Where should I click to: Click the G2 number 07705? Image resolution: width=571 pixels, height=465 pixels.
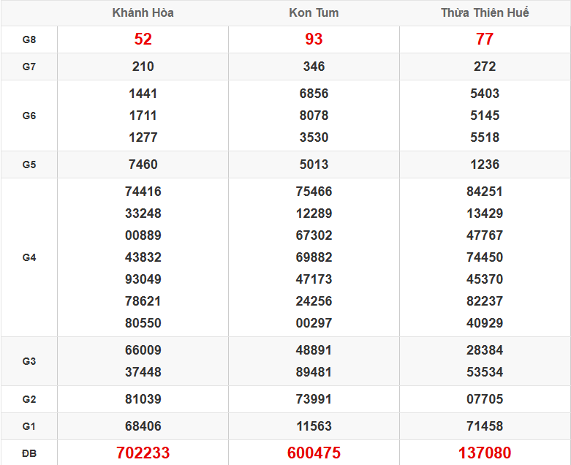(485, 399)
